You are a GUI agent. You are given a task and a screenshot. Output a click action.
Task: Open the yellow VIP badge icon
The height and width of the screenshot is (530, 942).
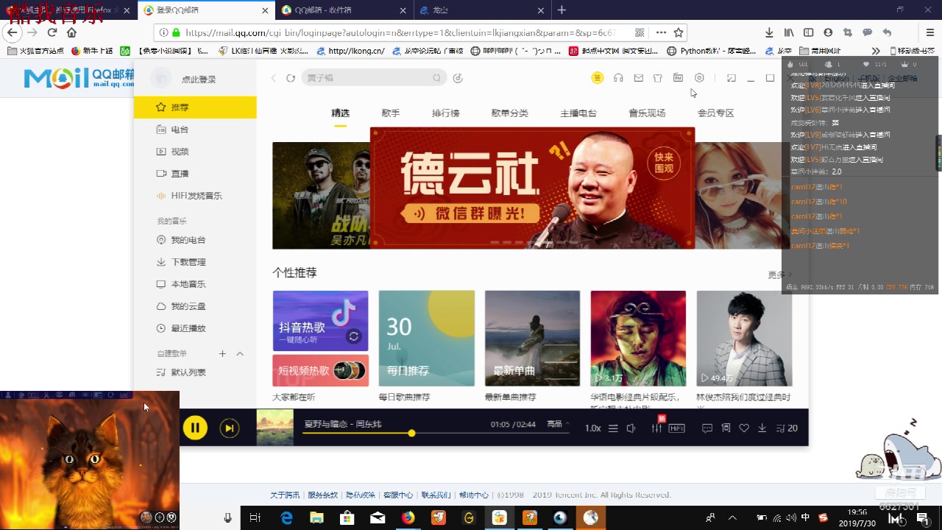[x=598, y=78]
